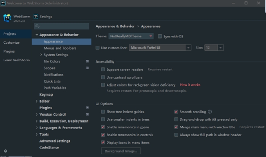Click the Background Image button

pos(121,151)
